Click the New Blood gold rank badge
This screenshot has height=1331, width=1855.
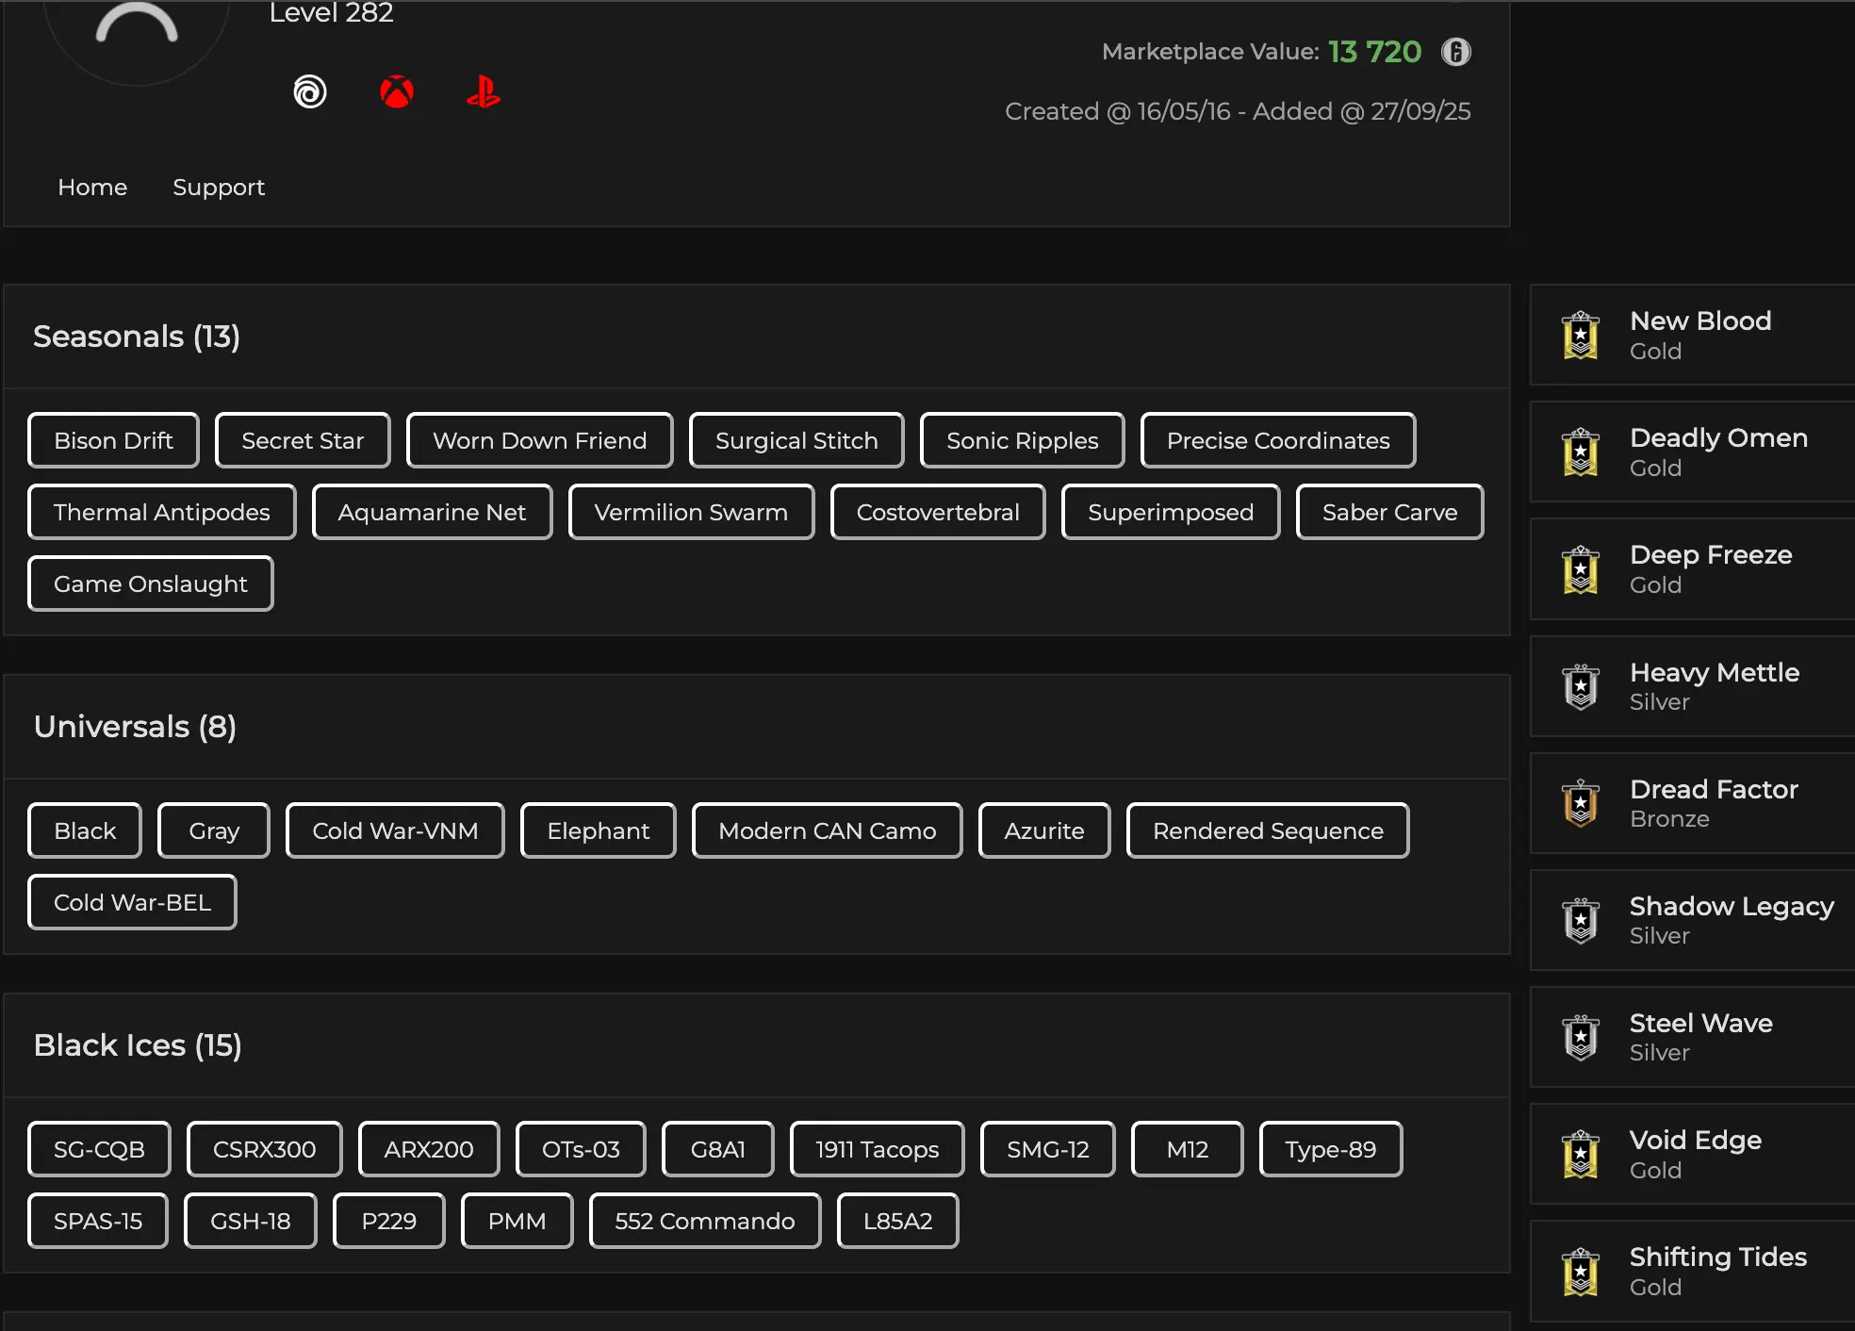point(1581,336)
